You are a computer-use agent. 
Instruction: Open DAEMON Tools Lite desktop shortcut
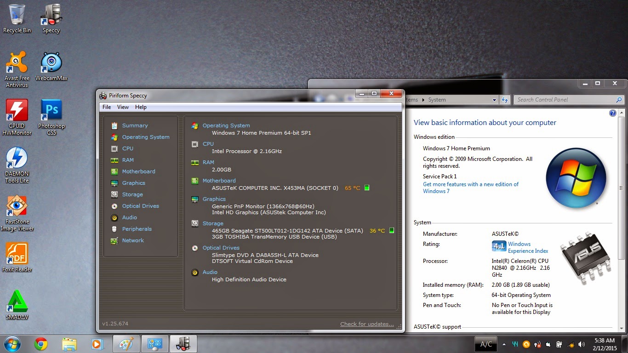[17, 165]
